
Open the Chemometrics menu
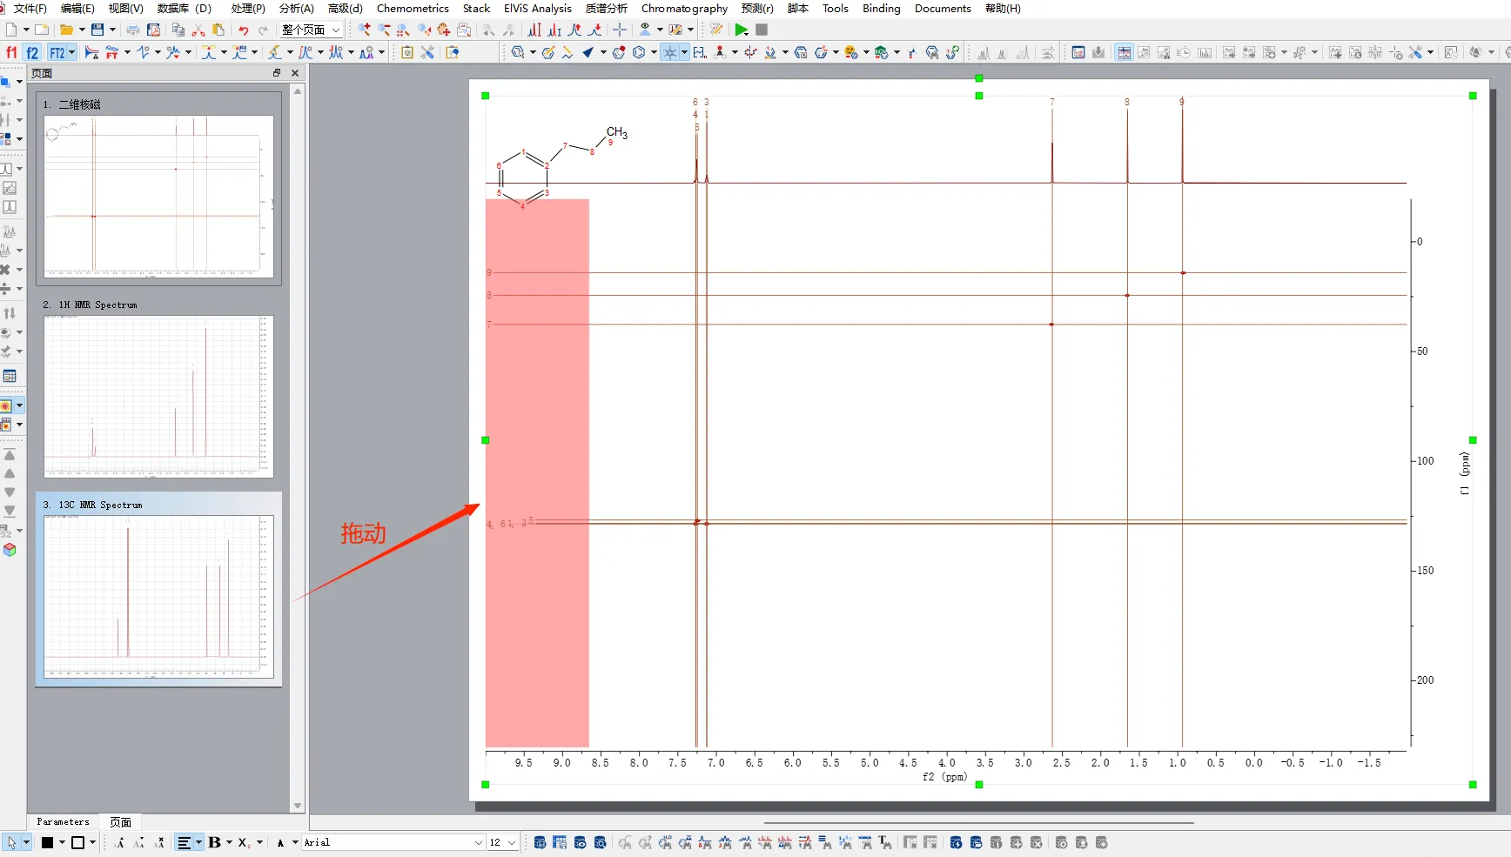click(x=412, y=9)
